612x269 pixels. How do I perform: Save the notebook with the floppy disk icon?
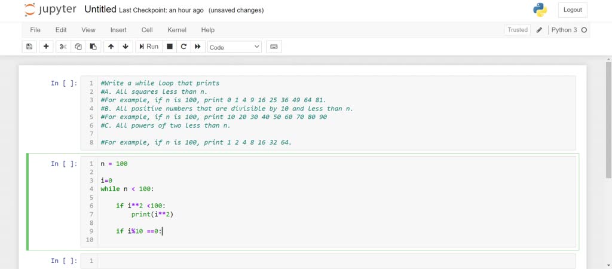[29, 47]
